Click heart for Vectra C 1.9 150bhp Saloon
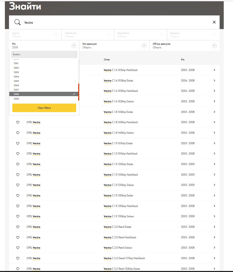This screenshot has height=272, width=233. [18, 216]
